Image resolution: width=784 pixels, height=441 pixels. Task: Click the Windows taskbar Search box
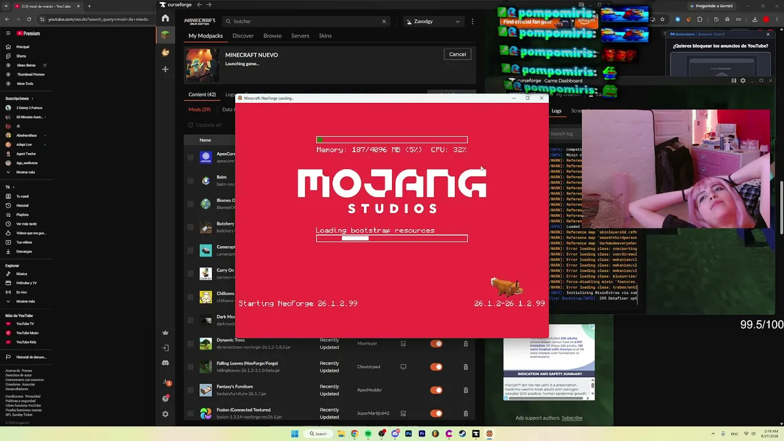point(318,434)
